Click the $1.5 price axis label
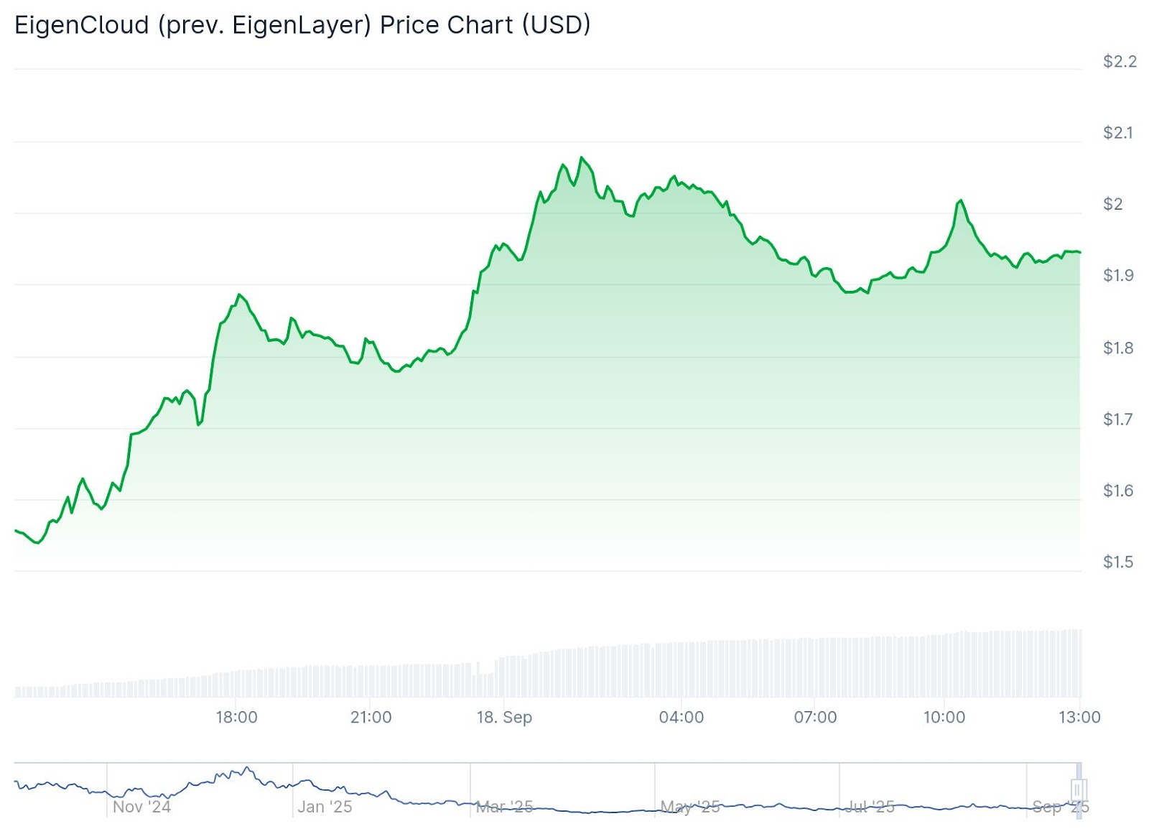 click(1117, 562)
